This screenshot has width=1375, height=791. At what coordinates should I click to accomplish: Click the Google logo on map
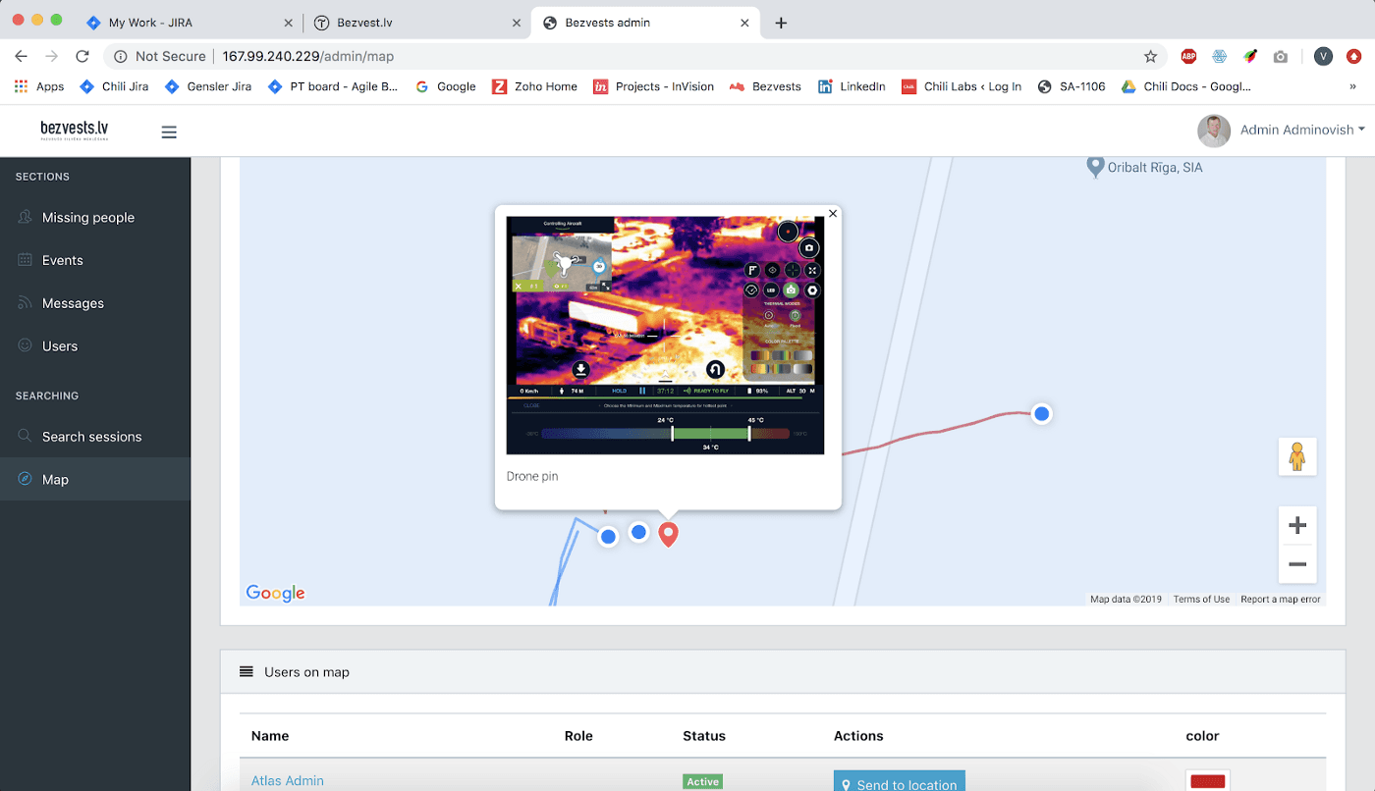(275, 593)
